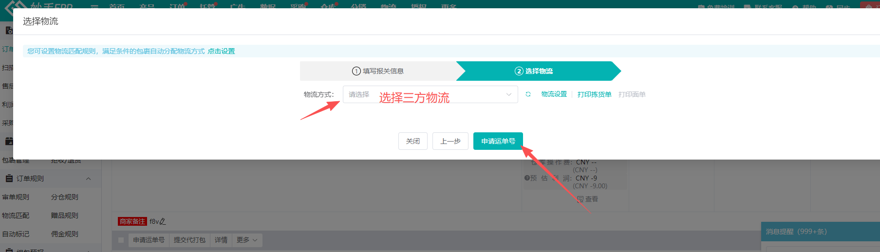Open 物流设置 logistics settings link
This screenshot has height=252, width=880.
pyautogui.click(x=554, y=94)
